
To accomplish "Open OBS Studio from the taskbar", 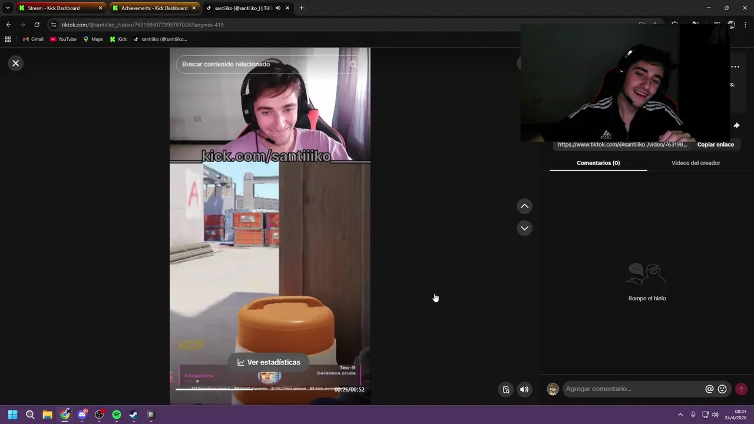I will pyautogui.click(x=100, y=415).
